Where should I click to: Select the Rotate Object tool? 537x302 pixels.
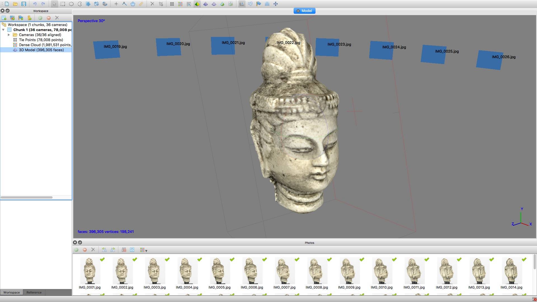[x=105, y=4]
